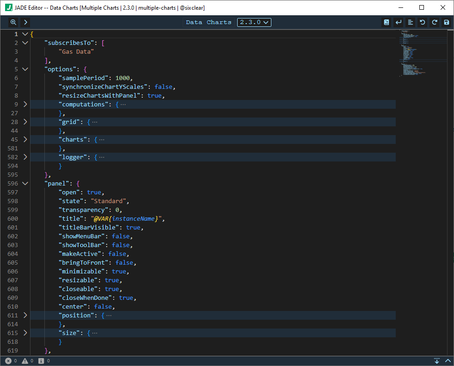The height and width of the screenshot is (366, 454).
Task: Click the format/align JSON icon in toolbar
Action: [410, 22]
